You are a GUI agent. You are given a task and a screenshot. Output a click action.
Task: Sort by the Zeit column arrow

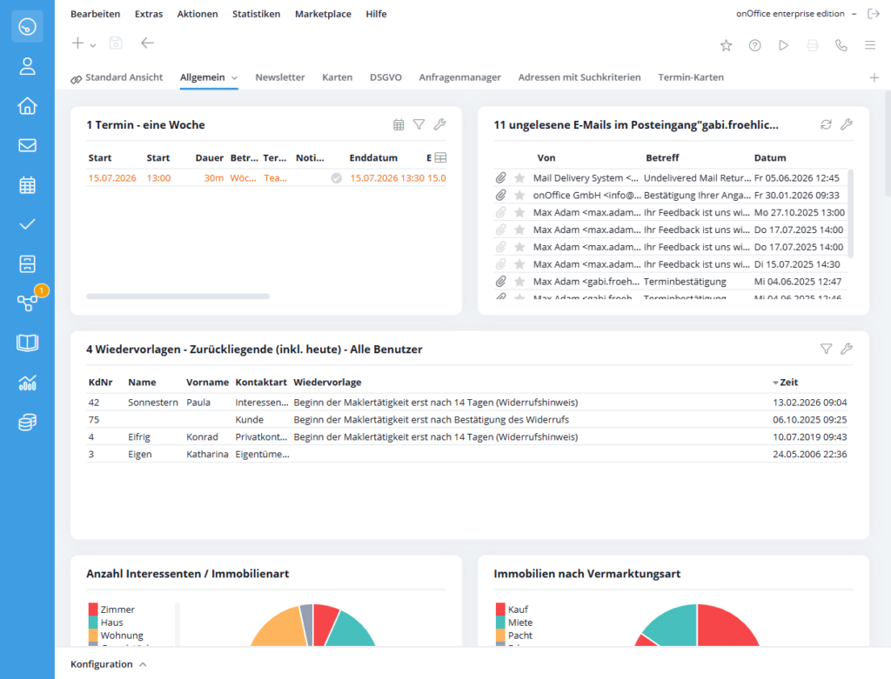(775, 383)
